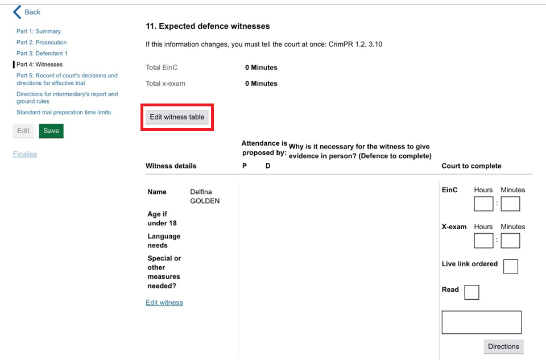546x364 pixels.
Task: Click the Directions button
Action: [x=503, y=346]
